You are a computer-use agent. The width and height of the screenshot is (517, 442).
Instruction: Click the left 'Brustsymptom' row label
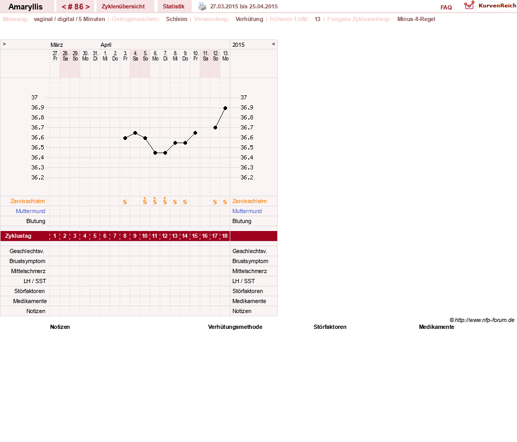pyautogui.click(x=27, y=262)
